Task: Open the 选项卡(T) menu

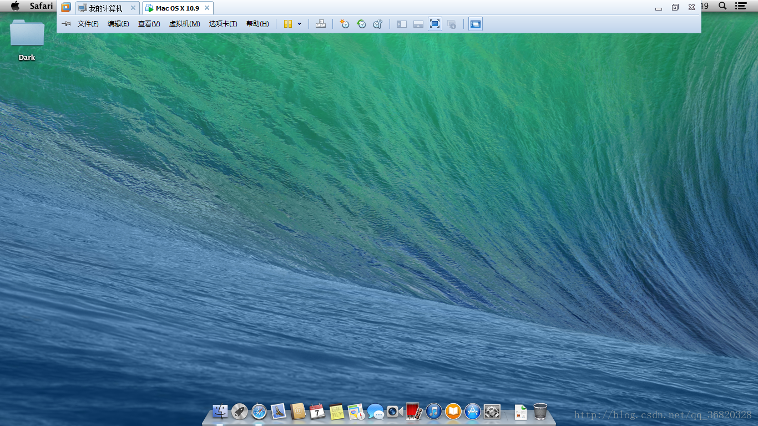Action: 223,24
